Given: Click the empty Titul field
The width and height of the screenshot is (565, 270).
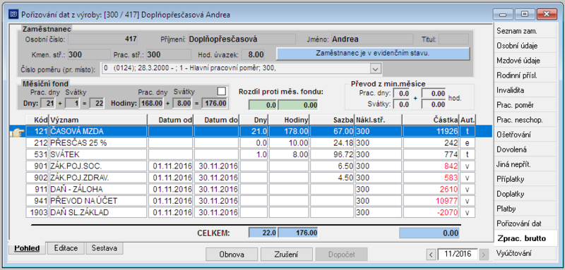Looking at the screenshot, I should (x=453, y=39).
